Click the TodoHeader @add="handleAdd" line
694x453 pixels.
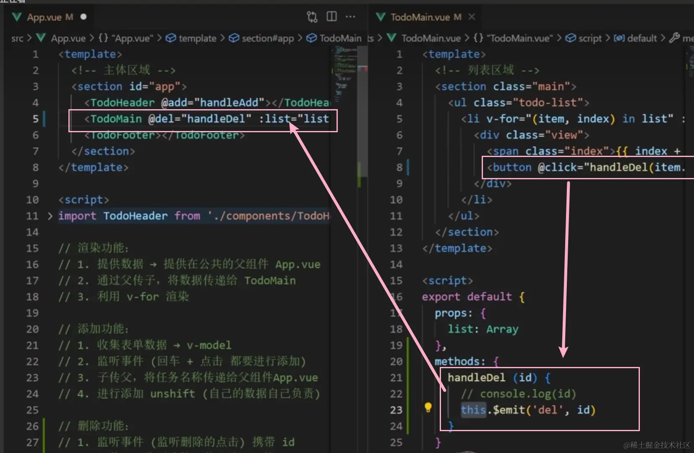coord(207,102)
